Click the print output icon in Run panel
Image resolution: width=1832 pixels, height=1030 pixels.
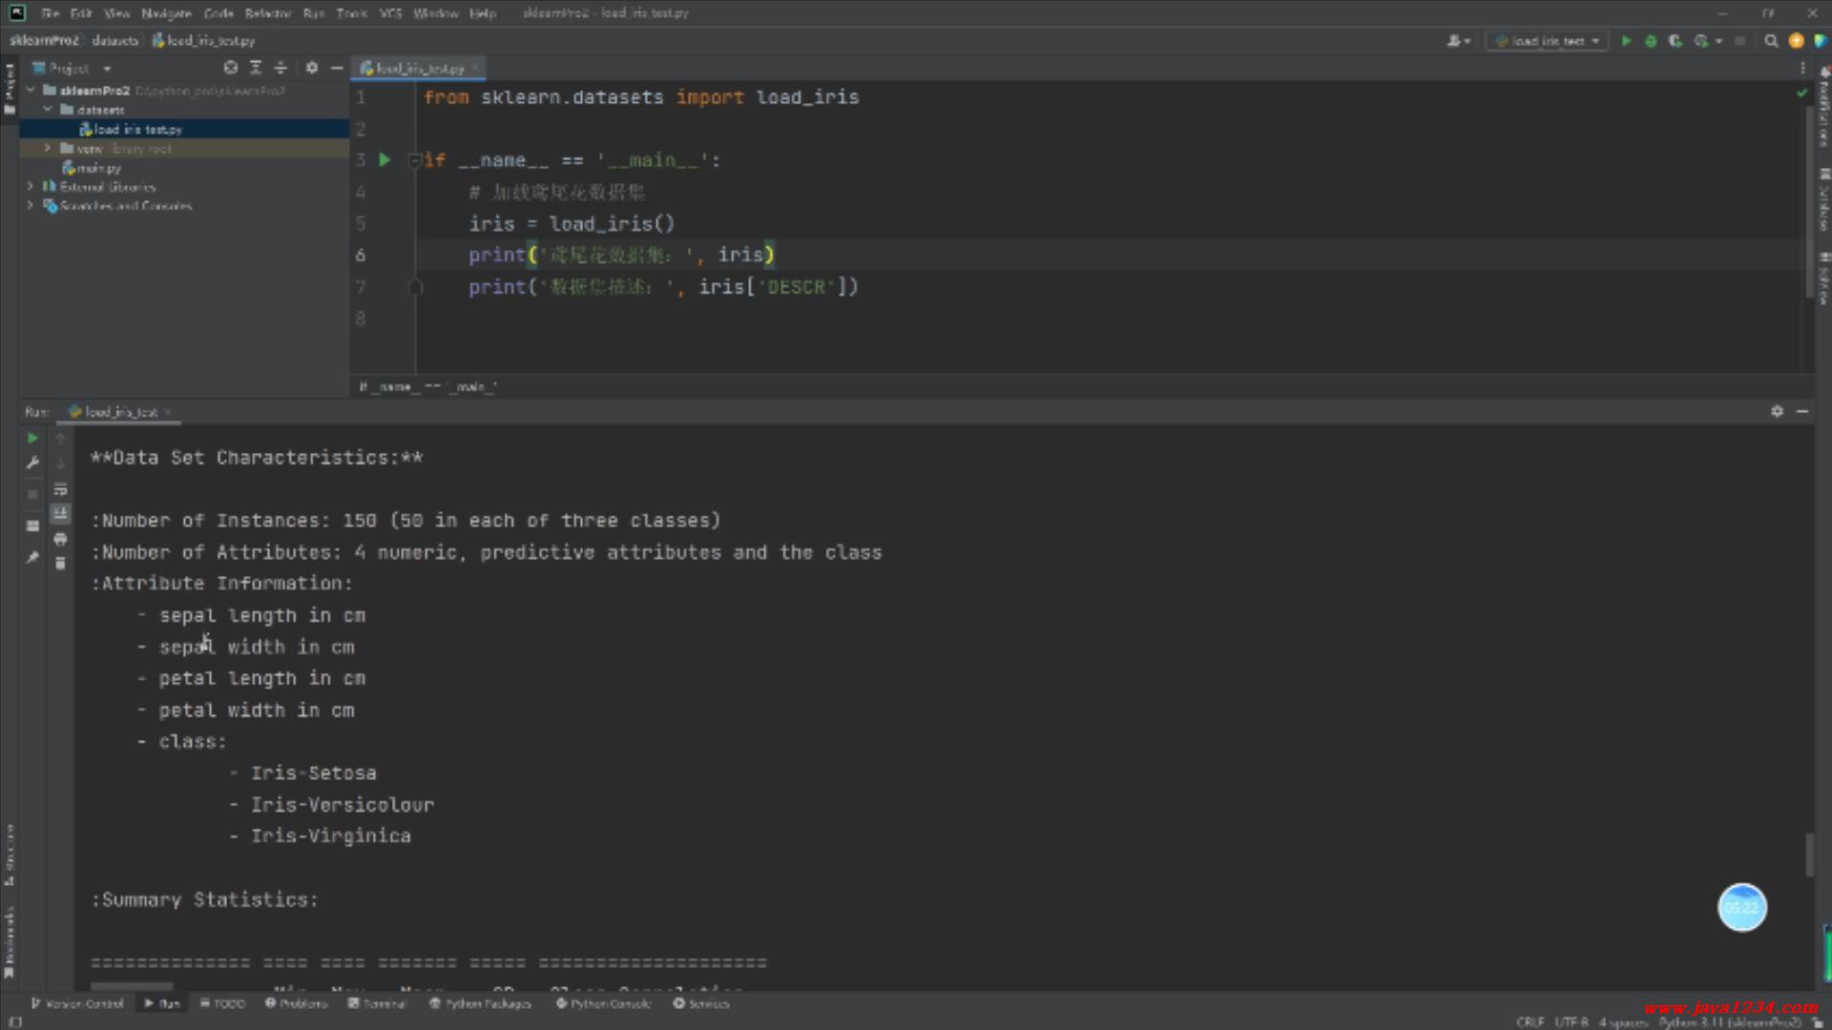pos(60,539)
